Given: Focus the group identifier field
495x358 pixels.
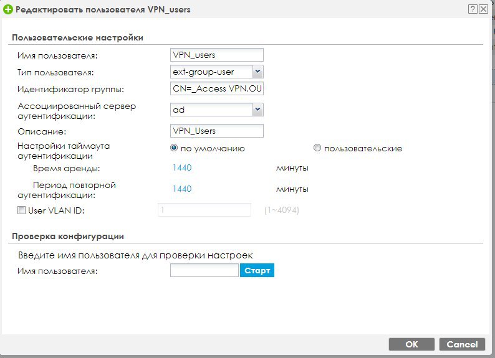Looking at the screenshot, I should 216,89.
